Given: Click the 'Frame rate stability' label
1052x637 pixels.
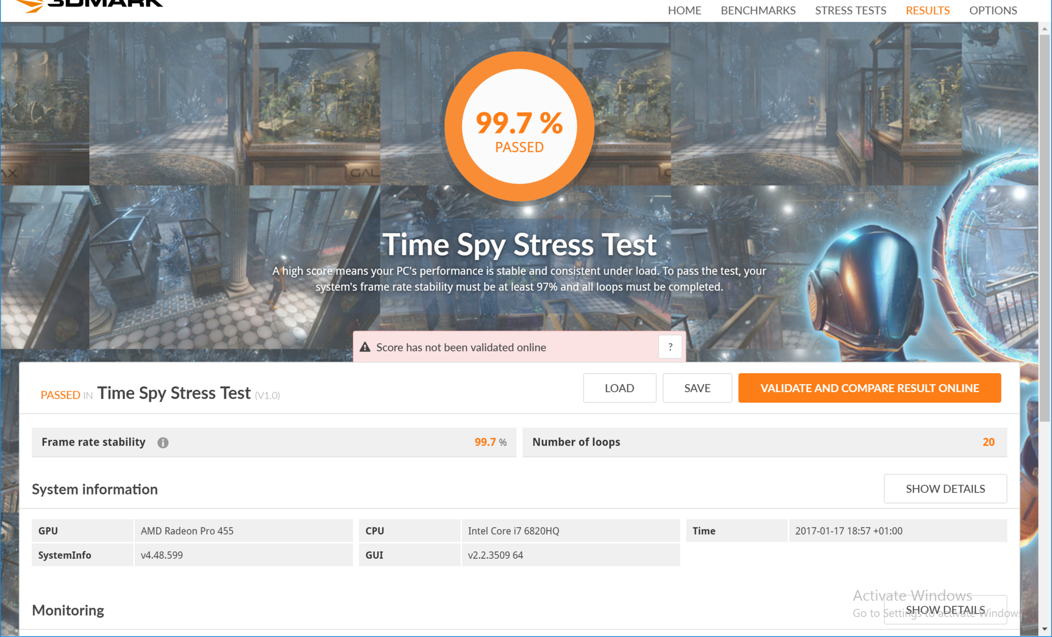Looking at the screenshot, I should pos(93,442).
